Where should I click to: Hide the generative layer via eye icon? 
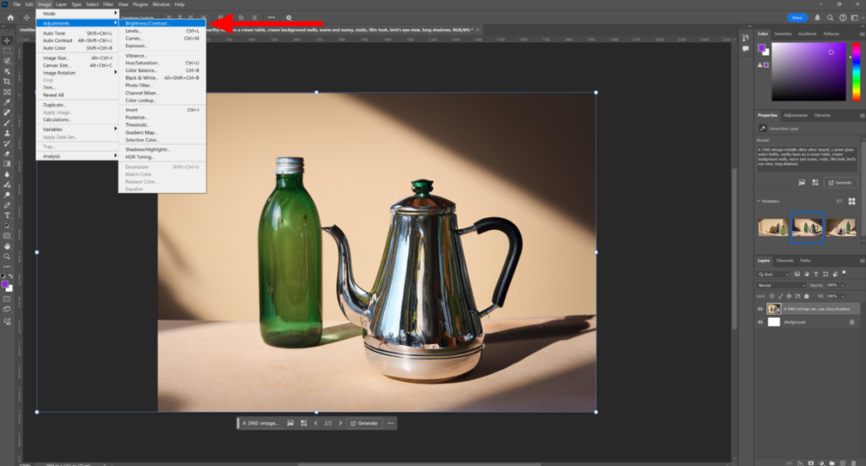tap(760, 310)
